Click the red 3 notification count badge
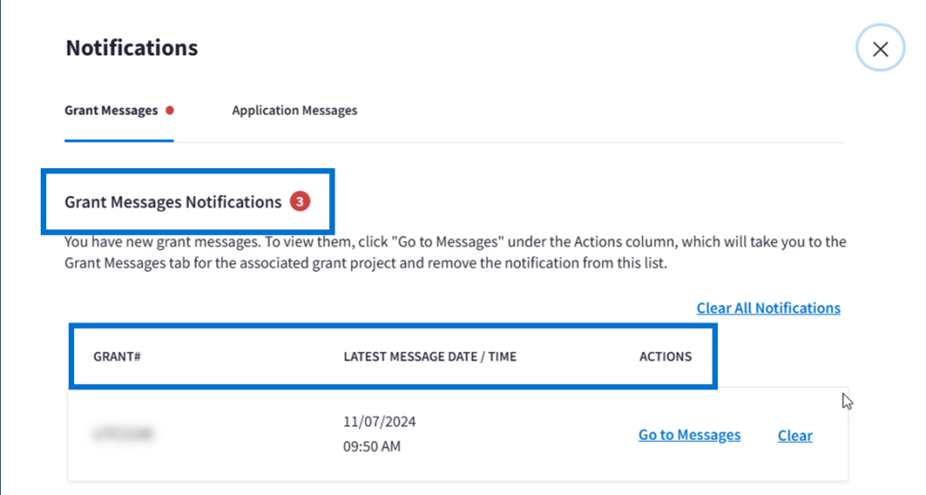The image size is (926, 495). tap(300, 201)
